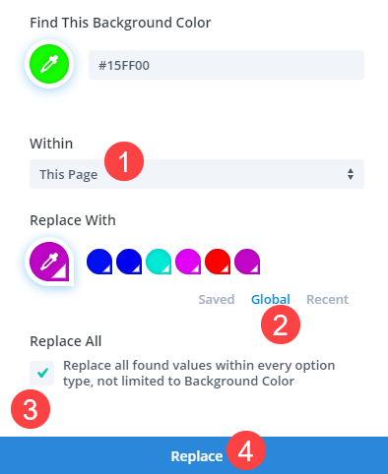Viewport: 388px width, 474px height.
Task: Switch to the Recent colors tab
Action: (x=327, y=299)
